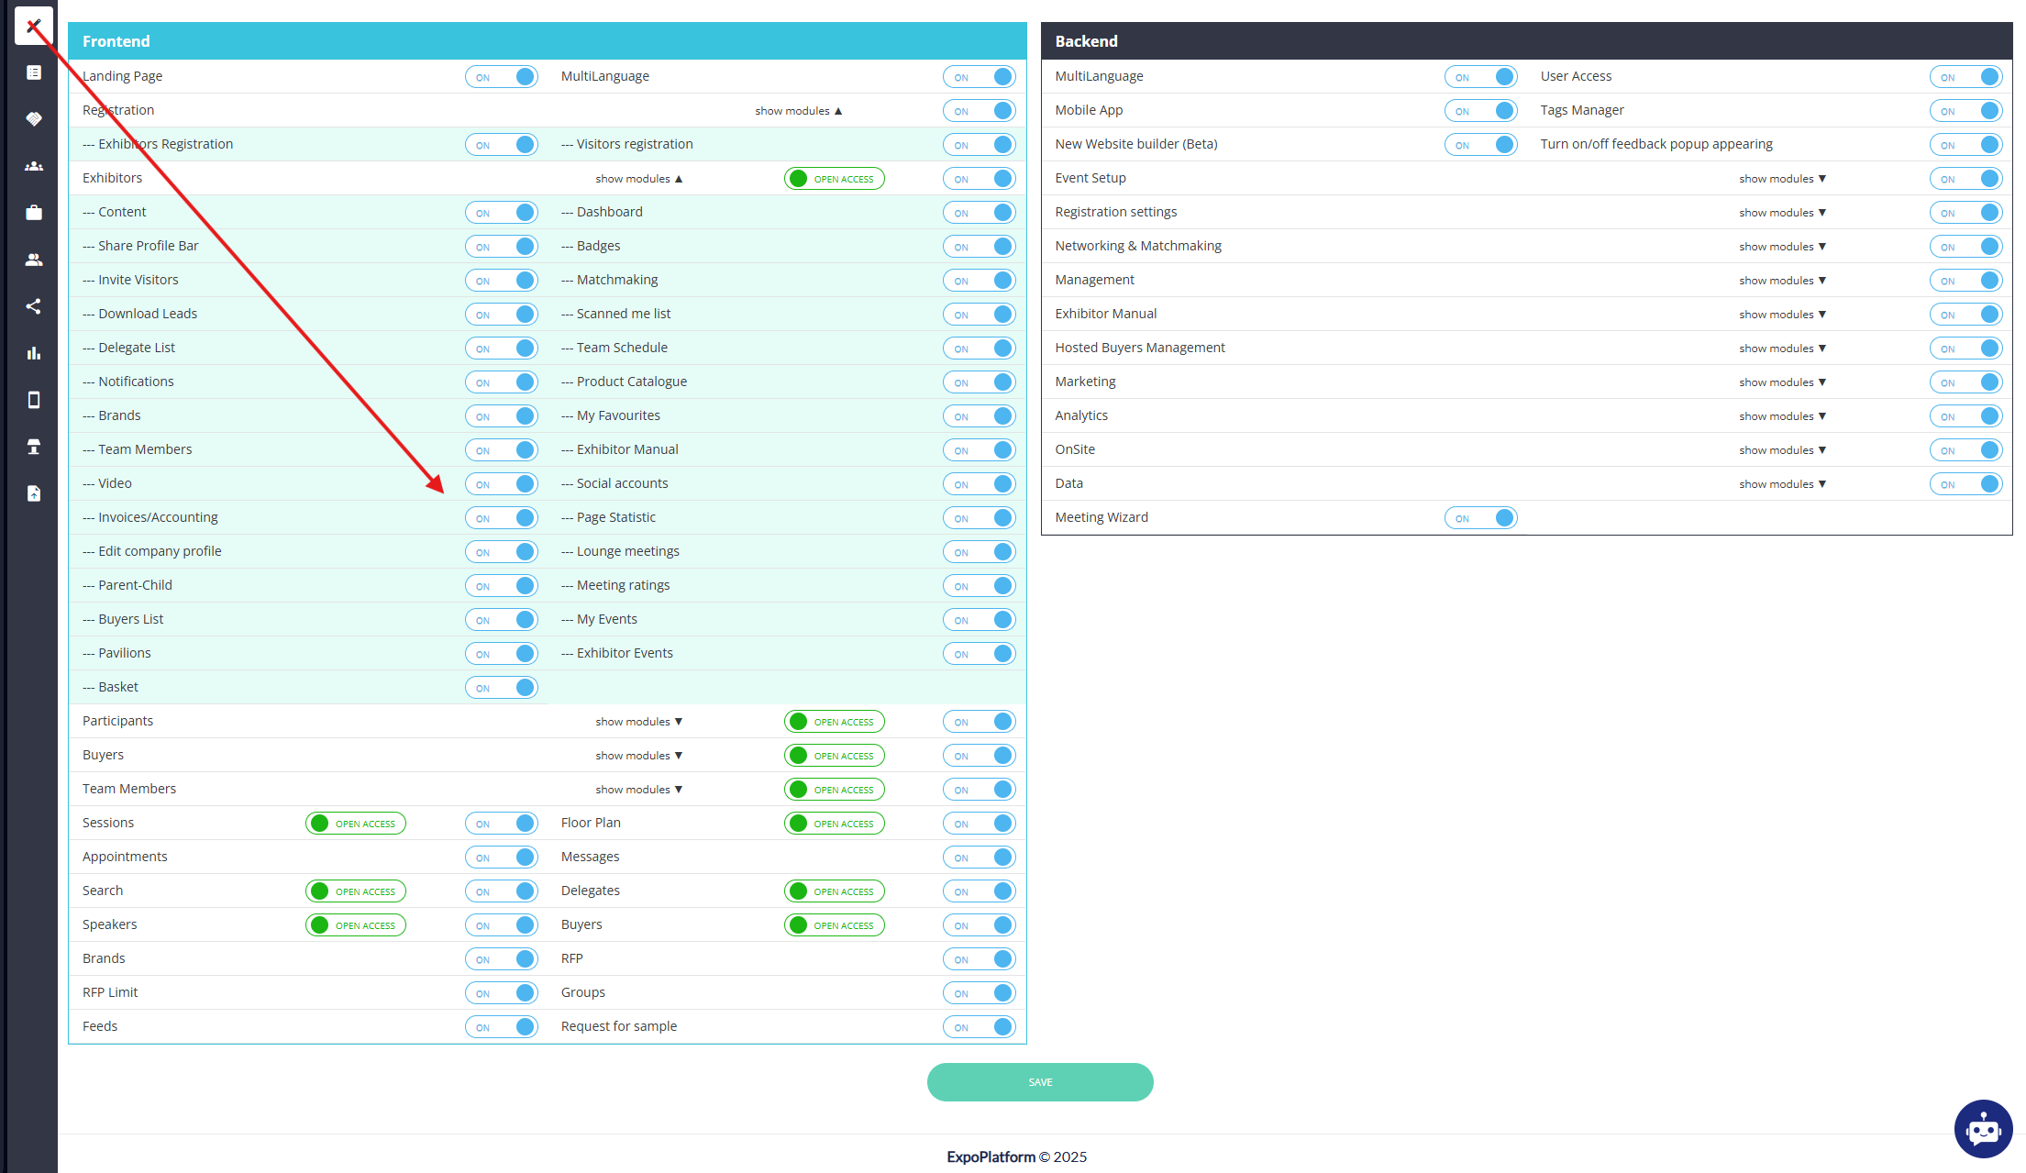Expand Management show modules

click(x=1782, y=281)
